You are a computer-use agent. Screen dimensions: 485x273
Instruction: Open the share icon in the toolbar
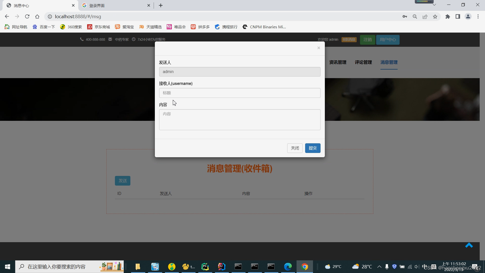click(x=425, y=16)
